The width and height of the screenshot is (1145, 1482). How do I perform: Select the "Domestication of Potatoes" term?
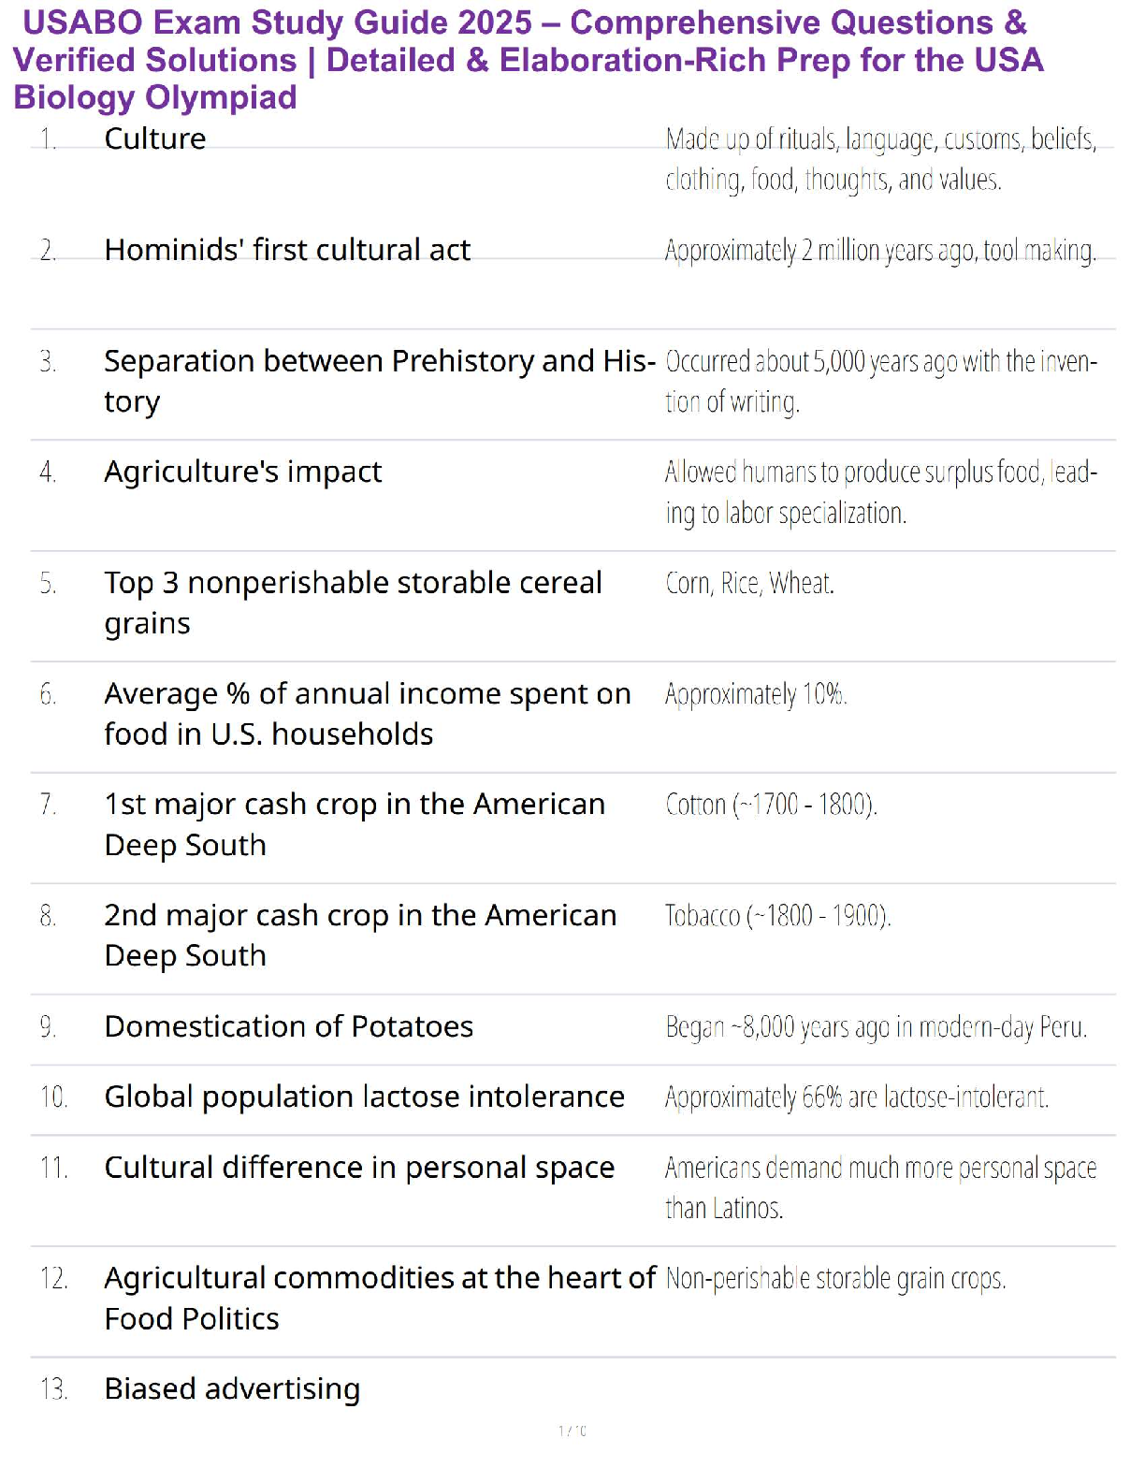289,1026
